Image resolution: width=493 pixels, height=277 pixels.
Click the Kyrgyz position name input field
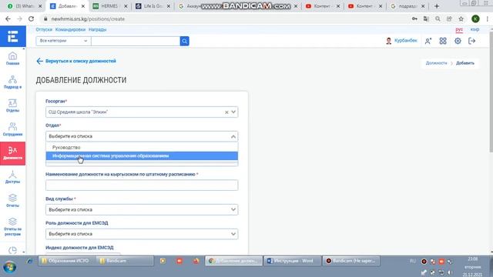[142, 185]
